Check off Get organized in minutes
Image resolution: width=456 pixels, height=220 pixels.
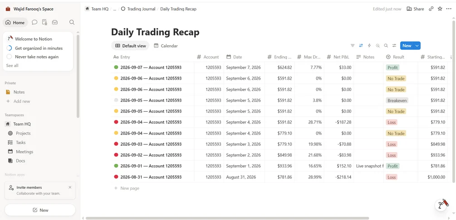(9, 48)
